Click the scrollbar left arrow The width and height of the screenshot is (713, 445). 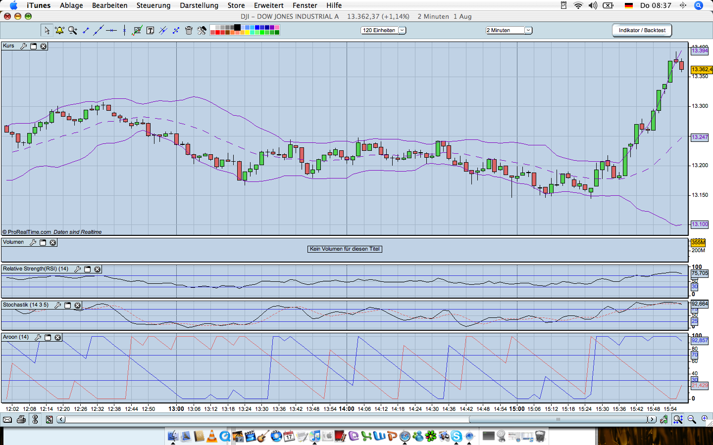point(61,419)
